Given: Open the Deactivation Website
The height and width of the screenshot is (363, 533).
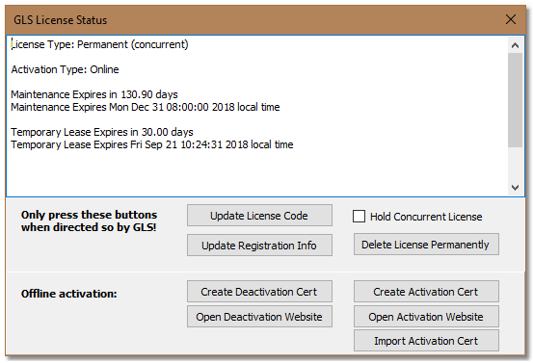Looking at the screenshot, I should (259, 317).
